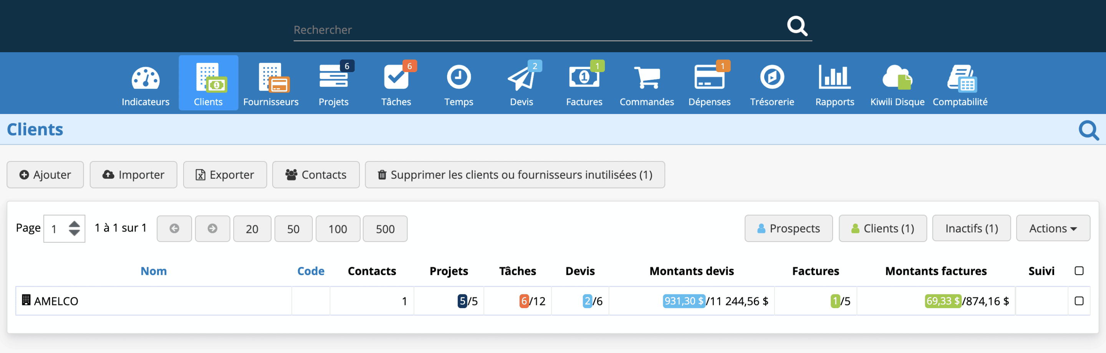Open the Rapports chart icon
This screenshot has height=353, width=1106.
click(834, 77)
